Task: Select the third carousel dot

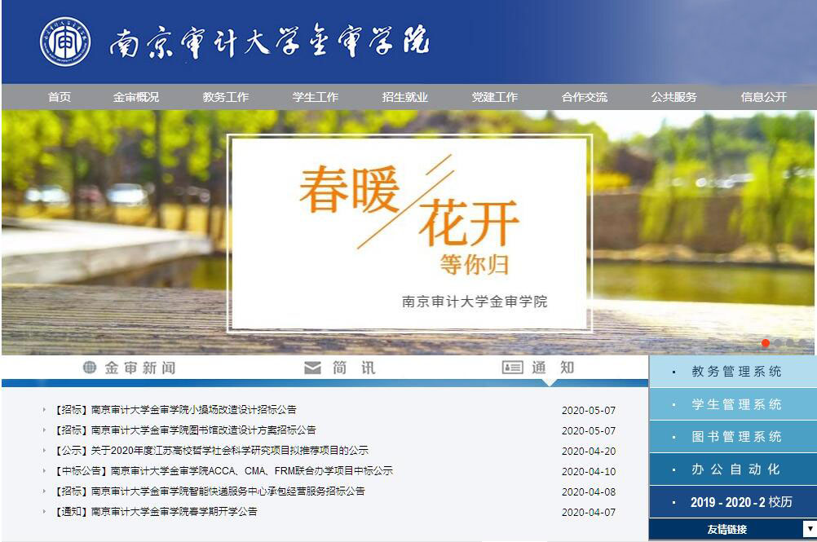Action: pyautogui.click(x=790, y=342)
